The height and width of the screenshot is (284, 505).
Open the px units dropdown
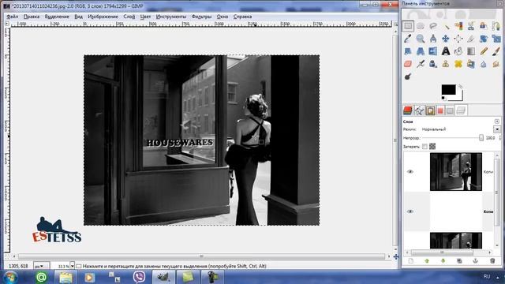42,266
